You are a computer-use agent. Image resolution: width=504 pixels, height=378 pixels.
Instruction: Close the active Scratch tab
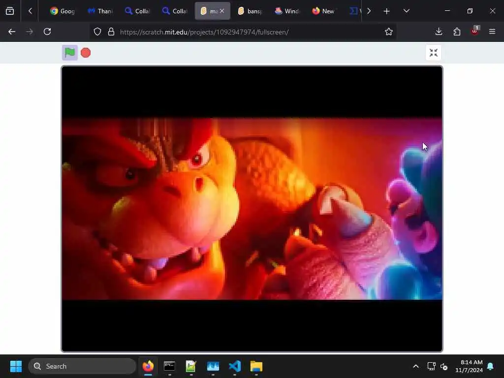tap(222, 11)
